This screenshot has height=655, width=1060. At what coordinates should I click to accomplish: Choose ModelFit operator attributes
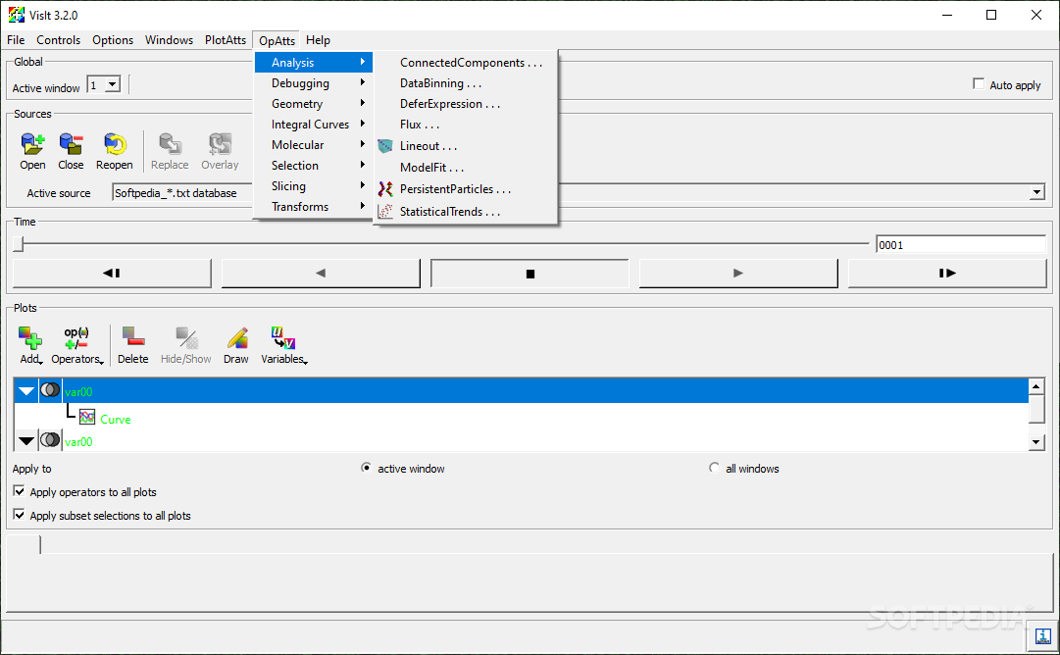pyautogui.click(x=466, y=168)
